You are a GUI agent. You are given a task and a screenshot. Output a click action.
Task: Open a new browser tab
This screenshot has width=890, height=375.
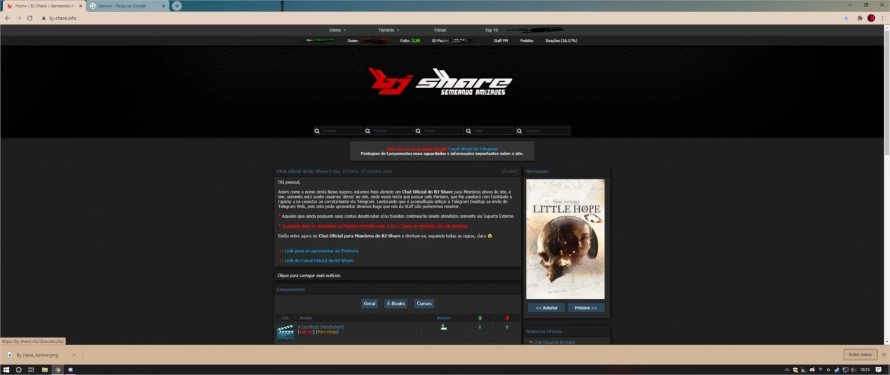coord(177,6)
